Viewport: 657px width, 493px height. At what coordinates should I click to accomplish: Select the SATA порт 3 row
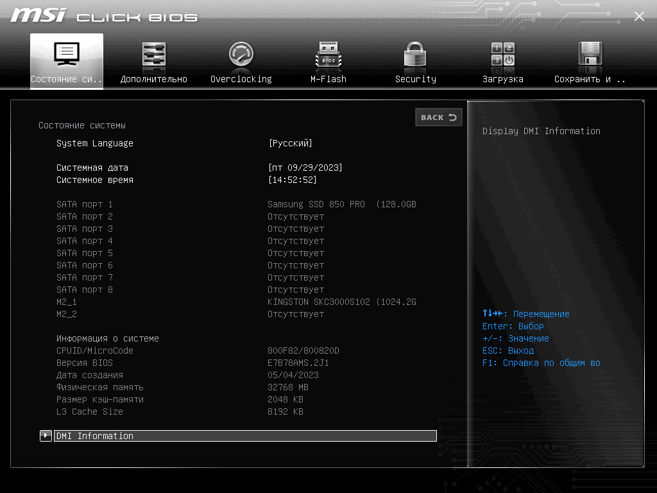pos(85,229)
